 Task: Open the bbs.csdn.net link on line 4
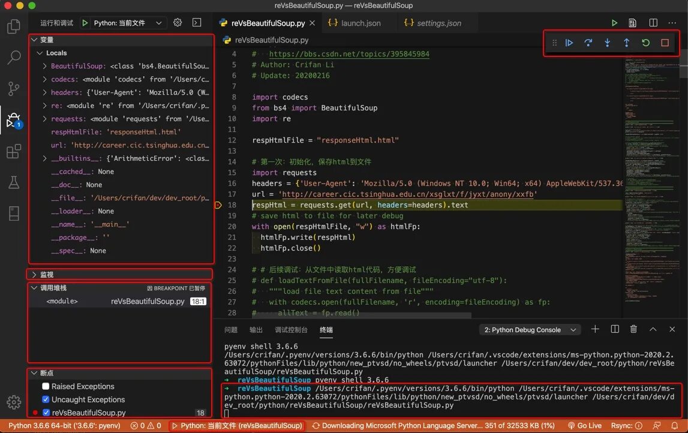[x=349, y=54]
